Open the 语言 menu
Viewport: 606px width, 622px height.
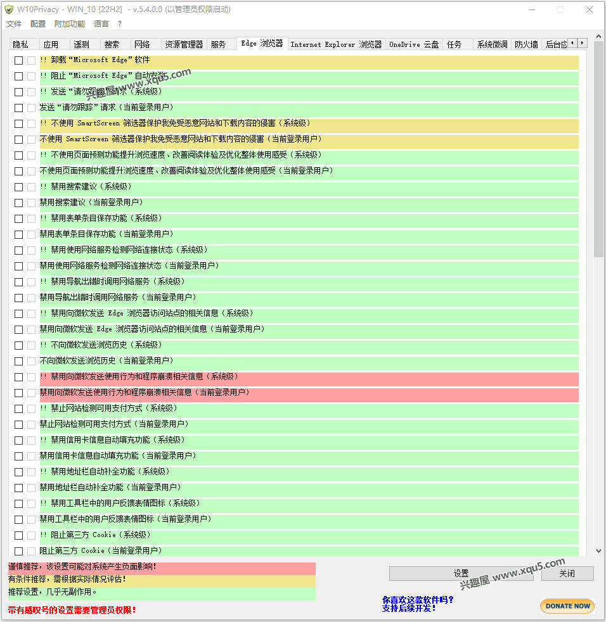coord(101,24)
